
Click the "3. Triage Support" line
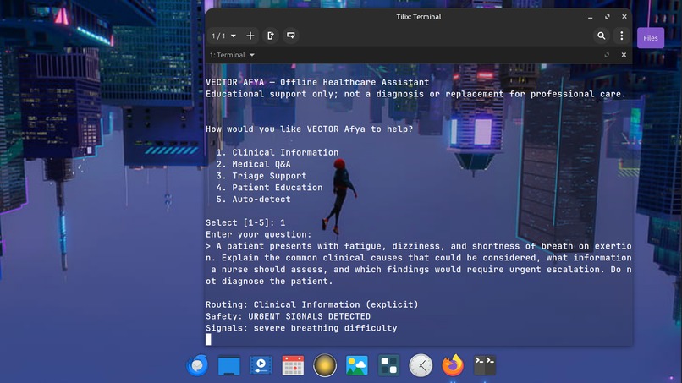tap(261, 176)
